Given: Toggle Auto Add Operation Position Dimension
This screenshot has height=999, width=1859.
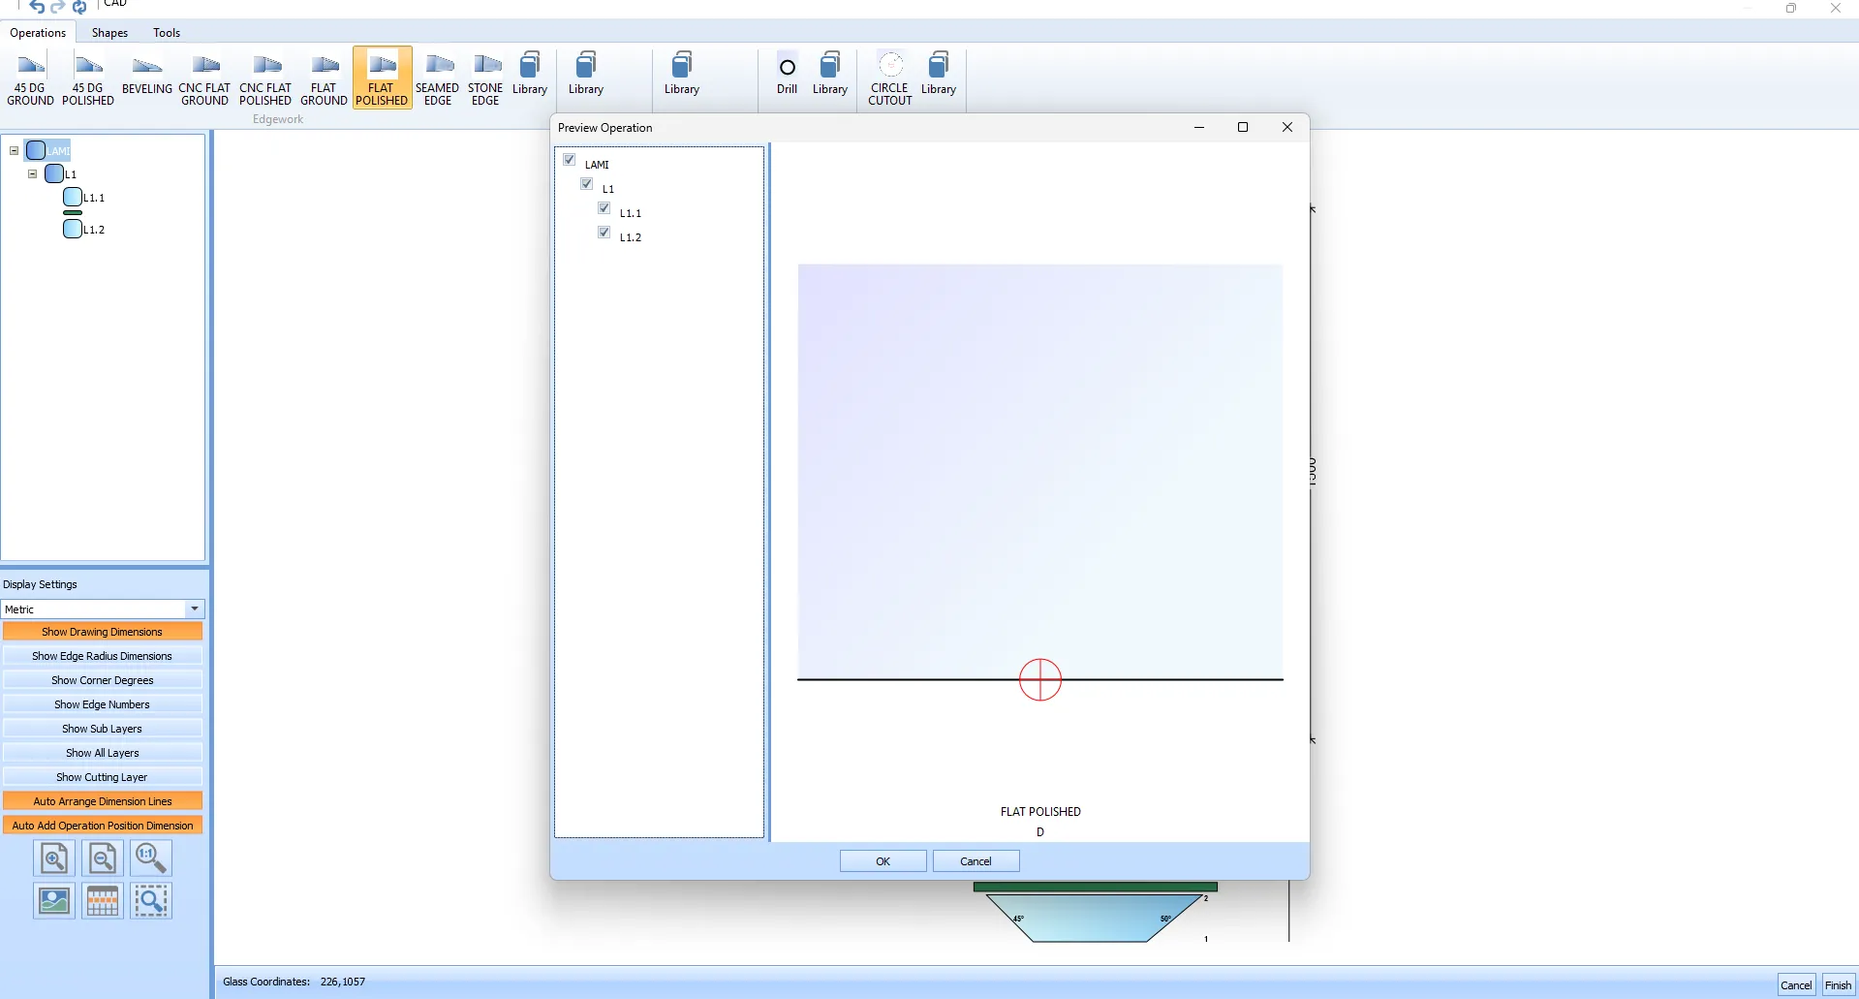Looking at the screenshot, I should (103, 826).
